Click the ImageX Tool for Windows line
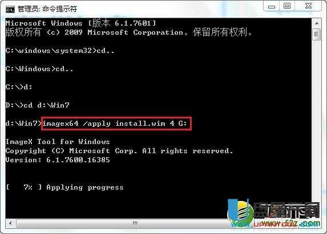Viewport: 327px width, 234px height. (58, 142)
